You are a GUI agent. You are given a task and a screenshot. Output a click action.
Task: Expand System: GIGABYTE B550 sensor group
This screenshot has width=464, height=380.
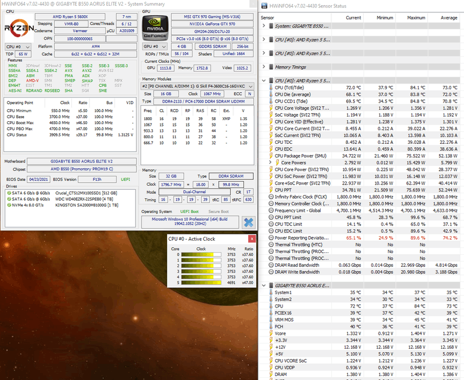tap(264, 26)
